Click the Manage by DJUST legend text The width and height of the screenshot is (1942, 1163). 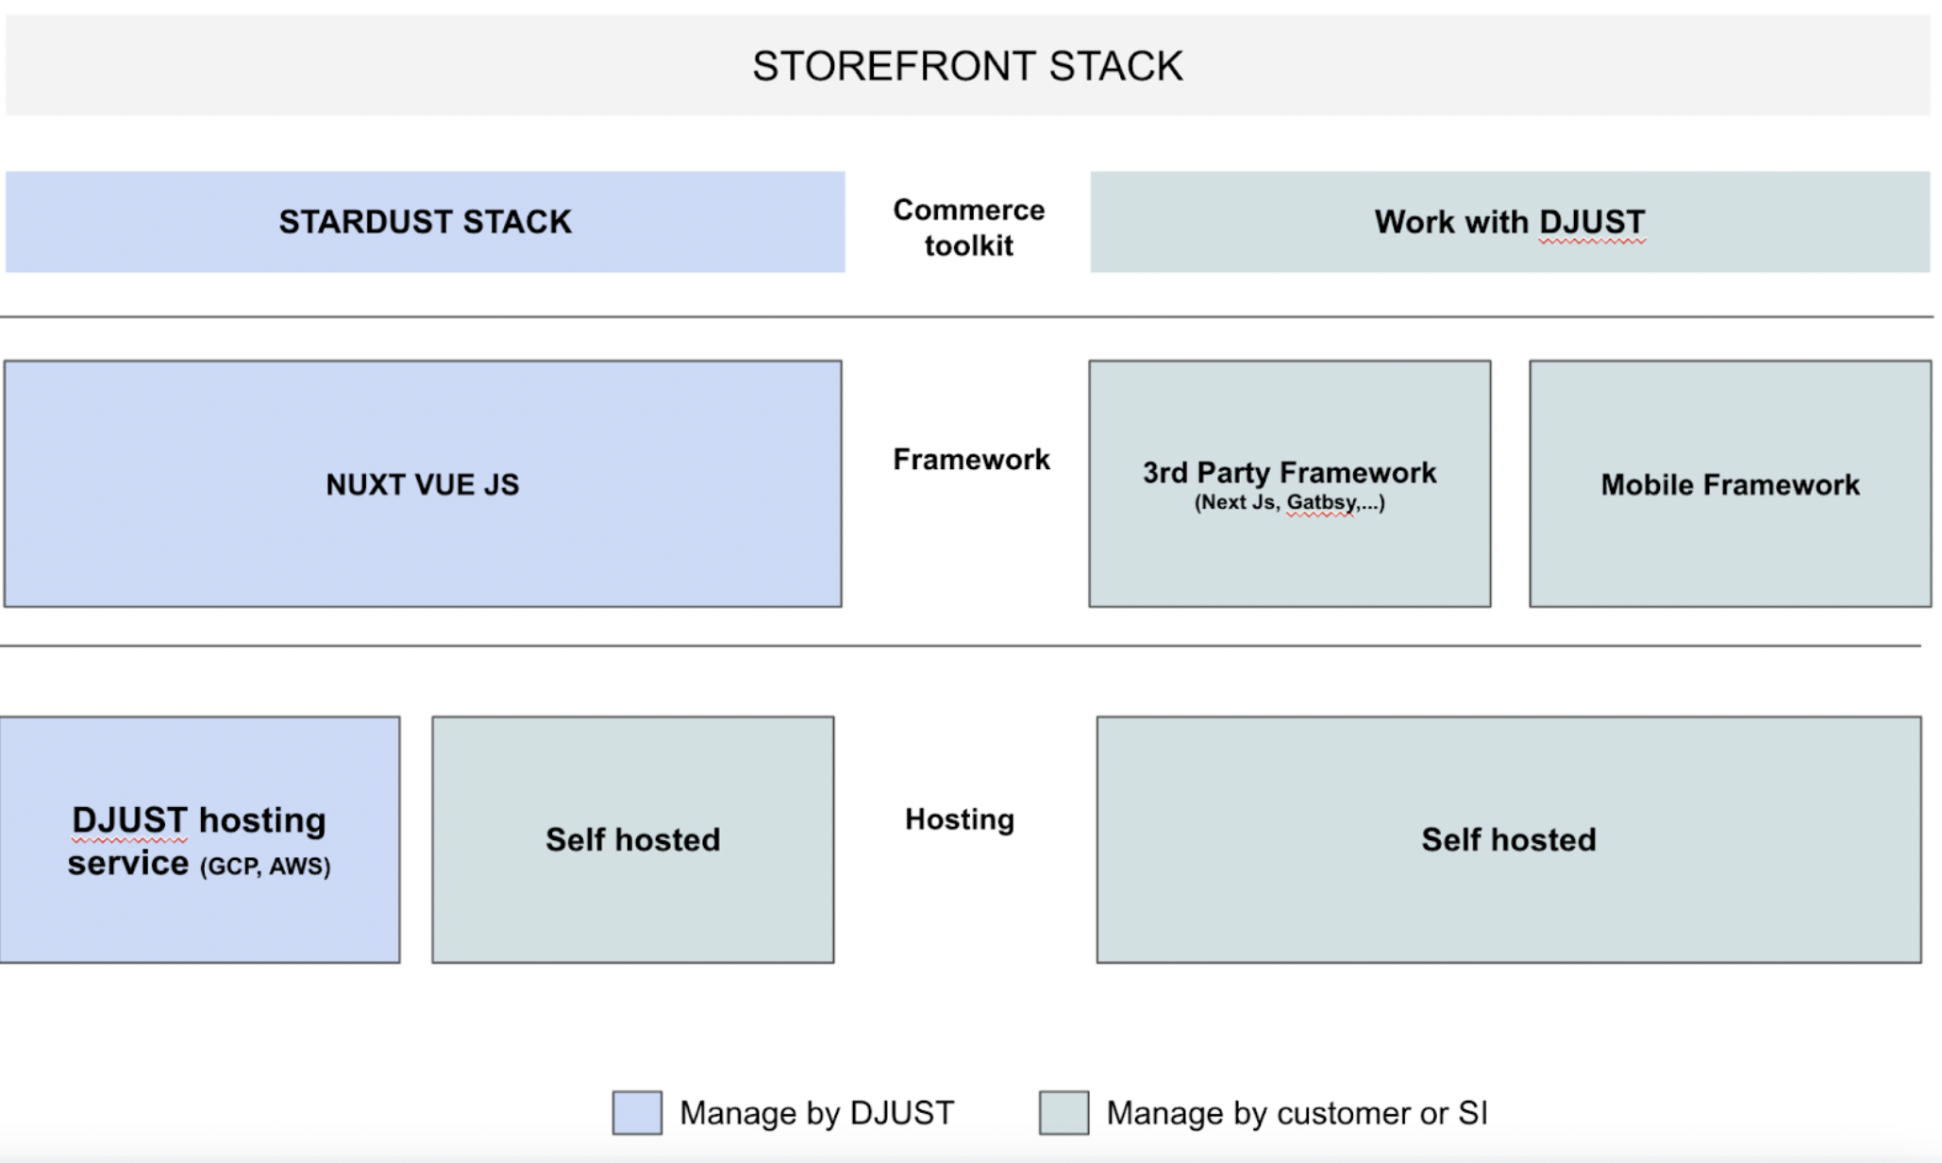point(816,1113)
